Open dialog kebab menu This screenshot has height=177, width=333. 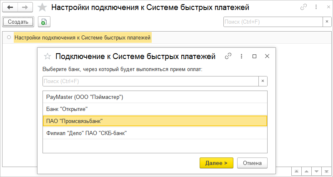(241, 56)
